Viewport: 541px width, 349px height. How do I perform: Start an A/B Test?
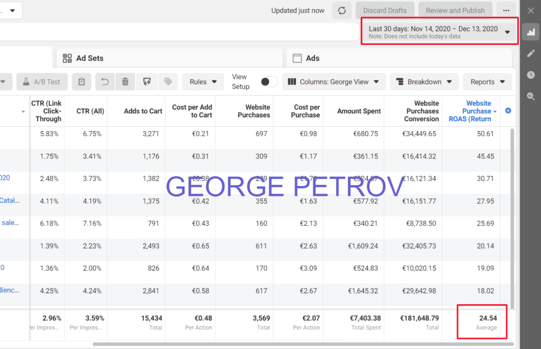(x=42, y=82)
